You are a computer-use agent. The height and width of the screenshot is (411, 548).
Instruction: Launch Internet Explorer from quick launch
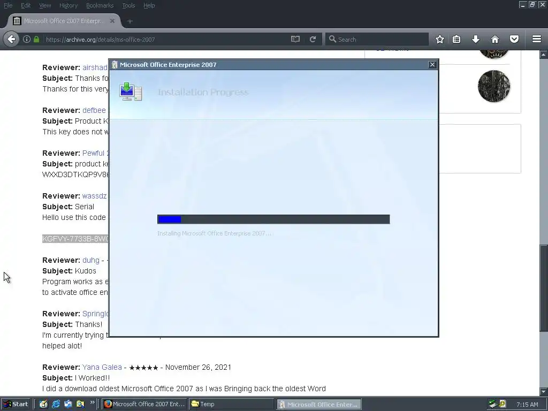(56, 405)
